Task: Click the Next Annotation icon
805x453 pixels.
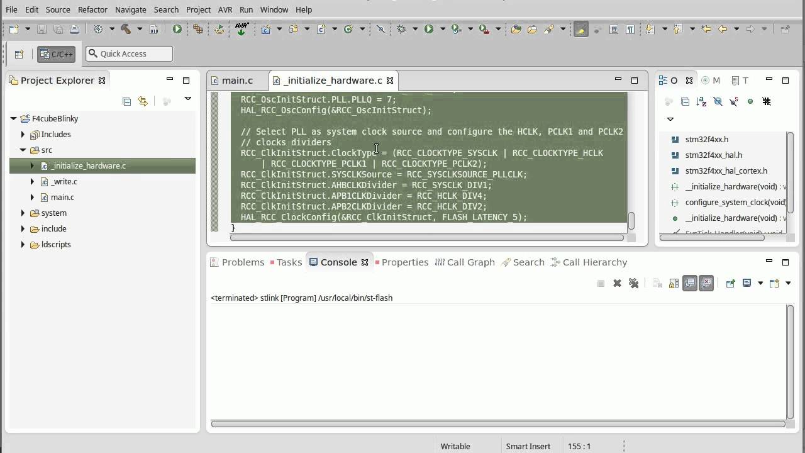Action: (650, 29)
